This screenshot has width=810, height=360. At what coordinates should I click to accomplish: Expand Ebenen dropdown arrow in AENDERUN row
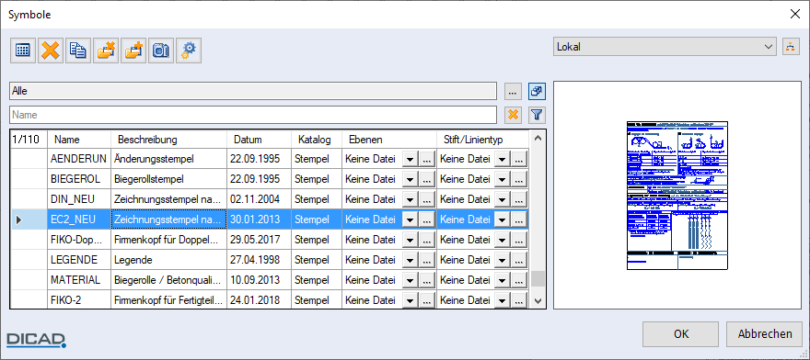(410, 160)
